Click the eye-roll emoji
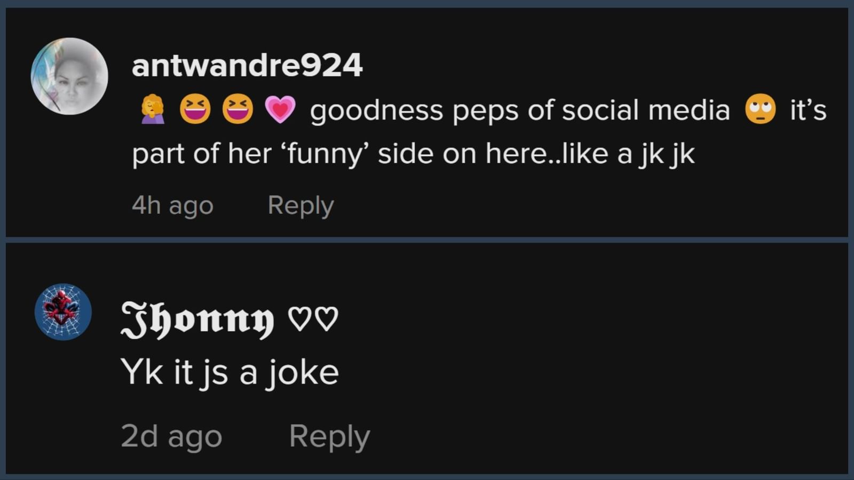The image size is (854, 480). [x=760, y=109]
